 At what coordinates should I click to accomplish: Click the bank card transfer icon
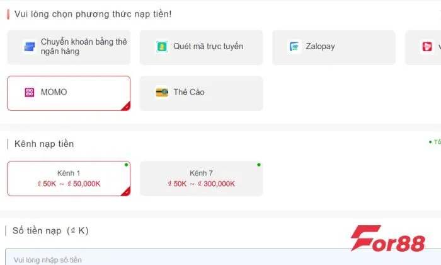click(x=29, y=47)
